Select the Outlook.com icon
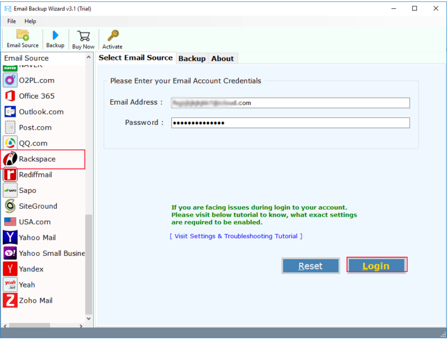Screen dimensions: 447x340 tap(10, 112)
